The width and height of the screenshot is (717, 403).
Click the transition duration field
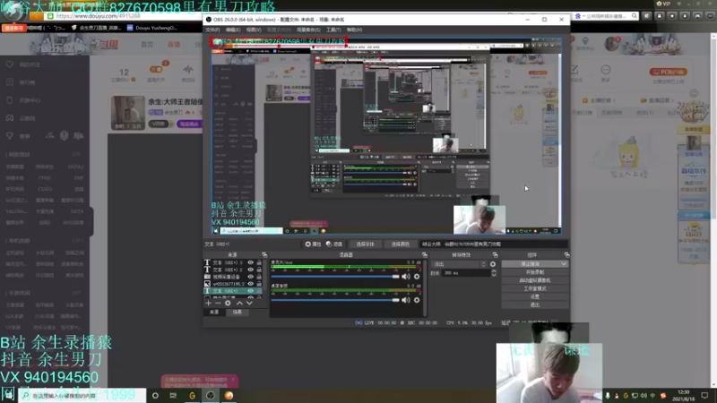tap(466, 273)
